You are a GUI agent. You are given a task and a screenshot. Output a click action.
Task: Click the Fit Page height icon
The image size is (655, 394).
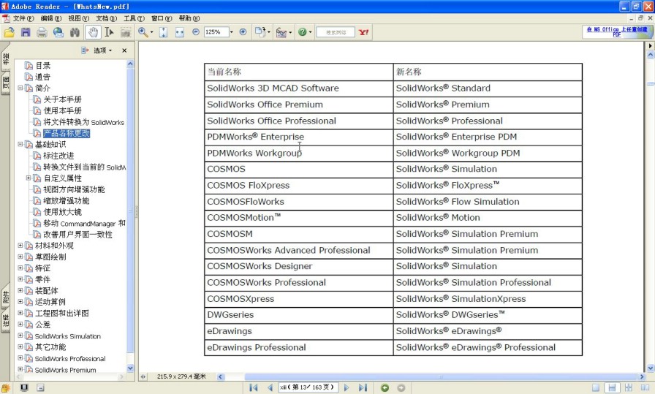pos(163,32)
